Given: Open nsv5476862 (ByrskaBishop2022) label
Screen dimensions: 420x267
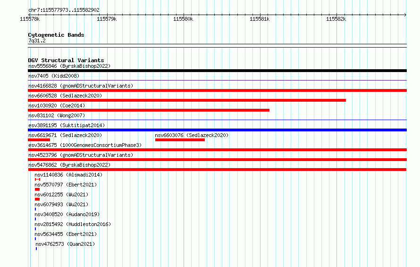Looking at the screenshot, I should (69, 165).
